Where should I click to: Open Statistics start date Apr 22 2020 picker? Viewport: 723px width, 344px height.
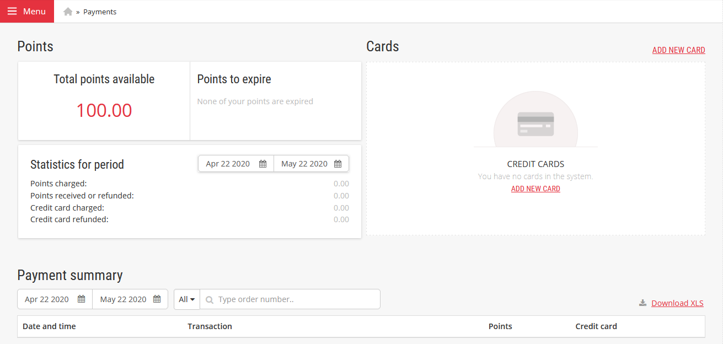(x=236, y=164)
